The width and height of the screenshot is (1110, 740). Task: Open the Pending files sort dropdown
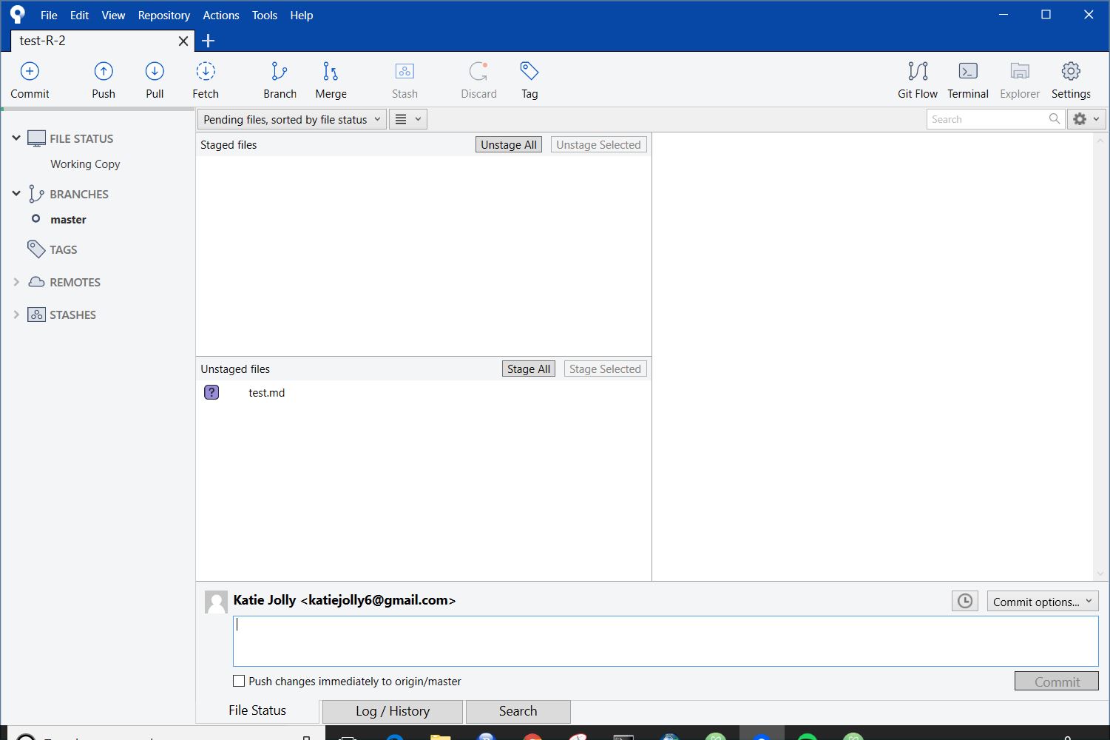tap(291, 119)
